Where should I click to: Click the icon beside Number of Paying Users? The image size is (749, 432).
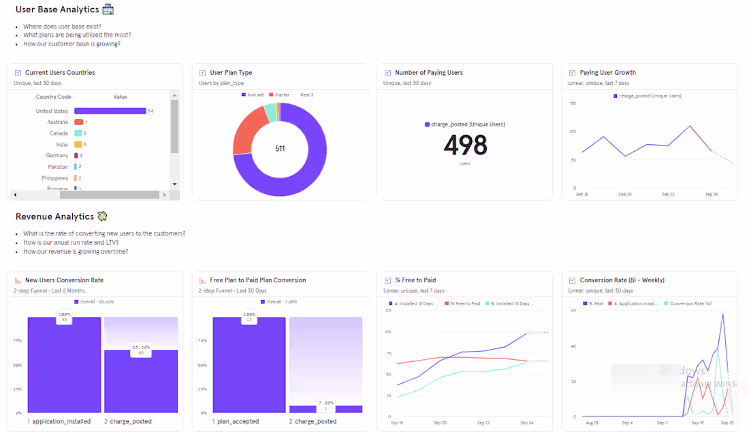click(386, 72)
